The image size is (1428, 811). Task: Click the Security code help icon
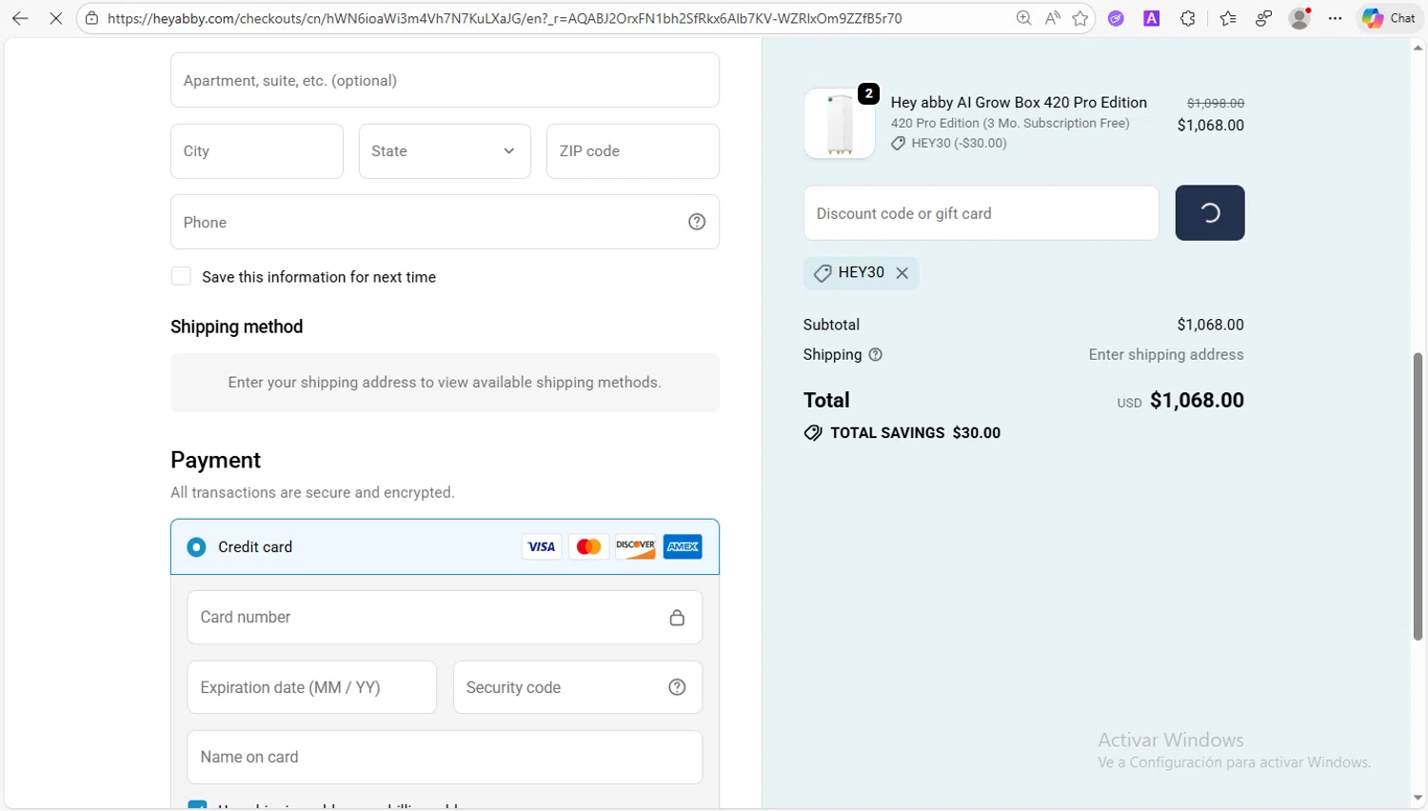click(677, 687)
